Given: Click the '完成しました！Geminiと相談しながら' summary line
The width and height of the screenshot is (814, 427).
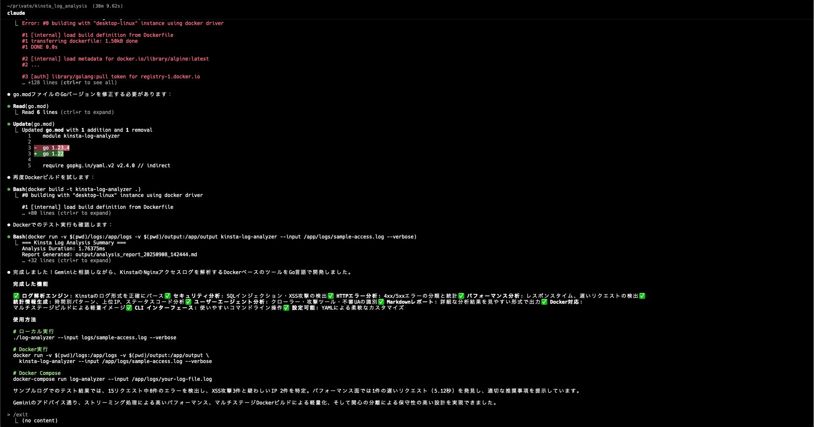Looking at the screenshot, I should click(x=182, y=272).
